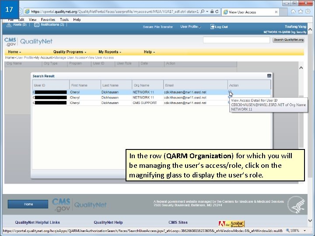Click the Email column header
This screenshot has height=236, width=315.
196,85
